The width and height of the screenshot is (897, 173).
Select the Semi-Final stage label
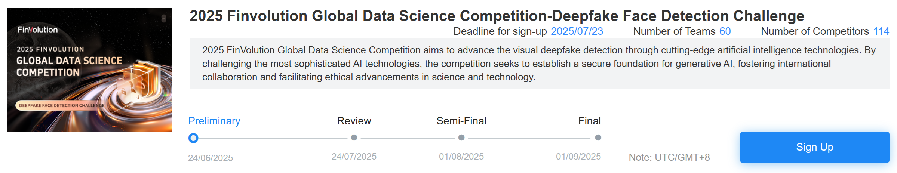click(461, 121)
